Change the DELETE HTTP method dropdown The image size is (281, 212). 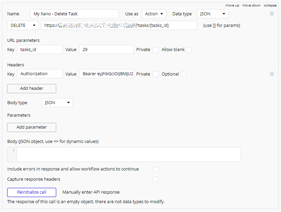23,26
